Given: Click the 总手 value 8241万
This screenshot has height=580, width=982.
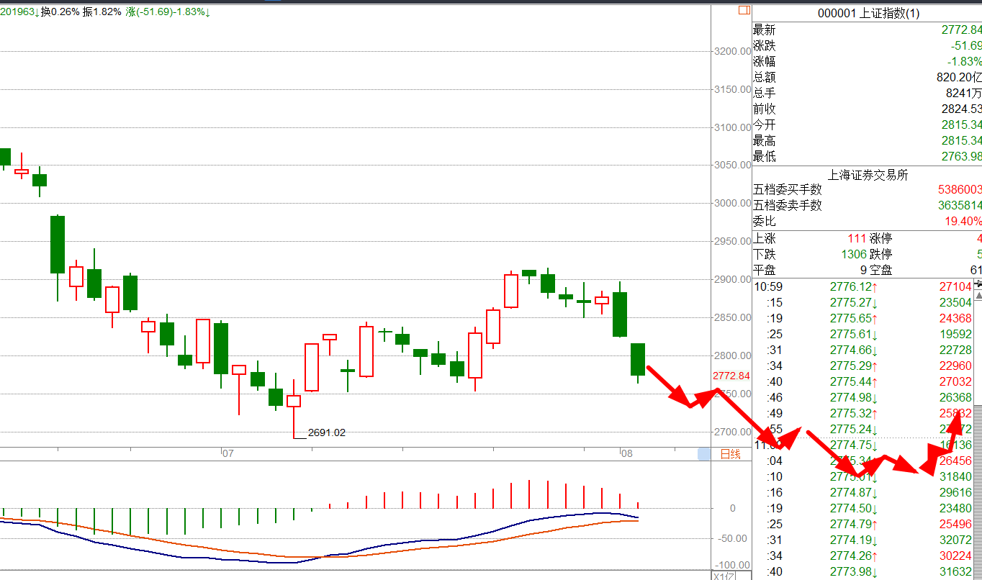Looking at the screenshot, I should [x=963, y=94].
